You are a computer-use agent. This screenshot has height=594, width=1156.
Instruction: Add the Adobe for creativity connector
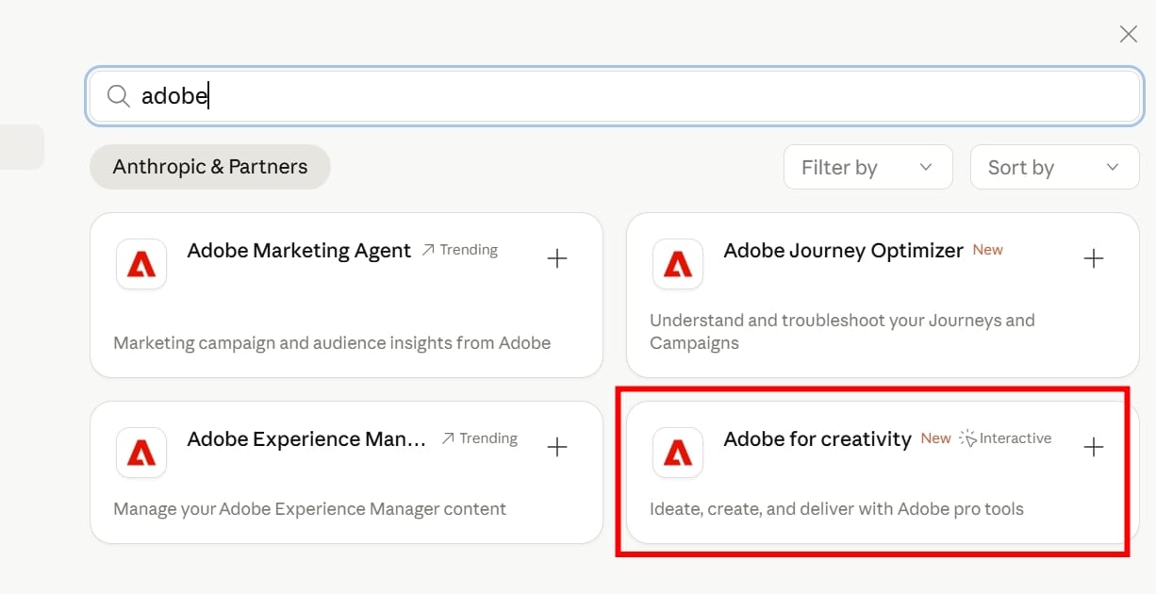click(1094, 447)
